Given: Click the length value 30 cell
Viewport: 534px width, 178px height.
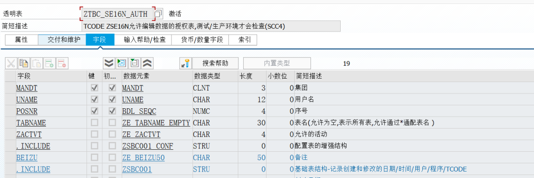Looking at the screenshot, I should tap(252, 123).
